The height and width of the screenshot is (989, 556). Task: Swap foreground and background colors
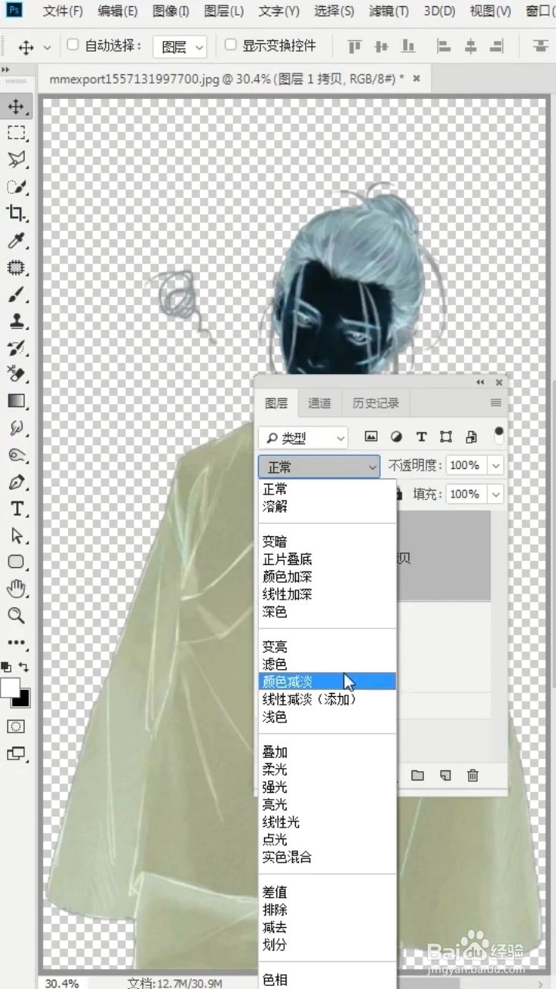point(25,666)
